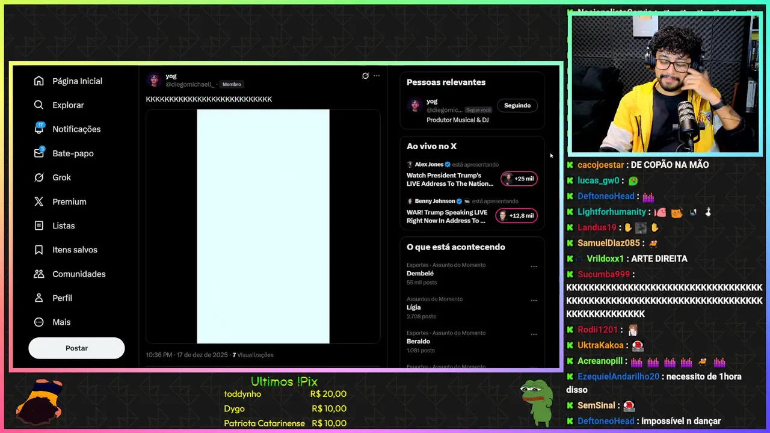Click the Patriota Catarinense Pix entry

click(285, 423)
